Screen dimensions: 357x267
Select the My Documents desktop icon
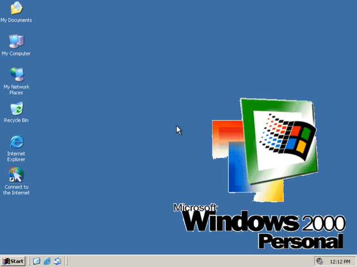pos(16,12)
